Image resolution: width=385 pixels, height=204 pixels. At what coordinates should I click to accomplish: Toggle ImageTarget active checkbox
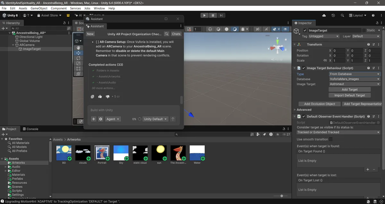pos(305,30)
